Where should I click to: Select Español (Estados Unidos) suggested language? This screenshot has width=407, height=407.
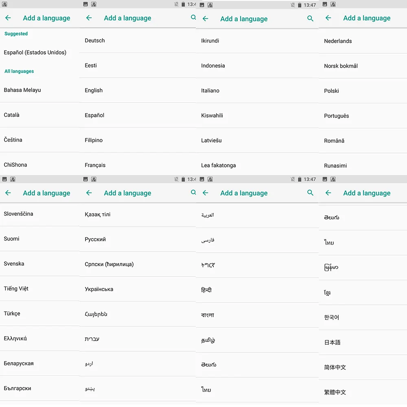(39, 53)
